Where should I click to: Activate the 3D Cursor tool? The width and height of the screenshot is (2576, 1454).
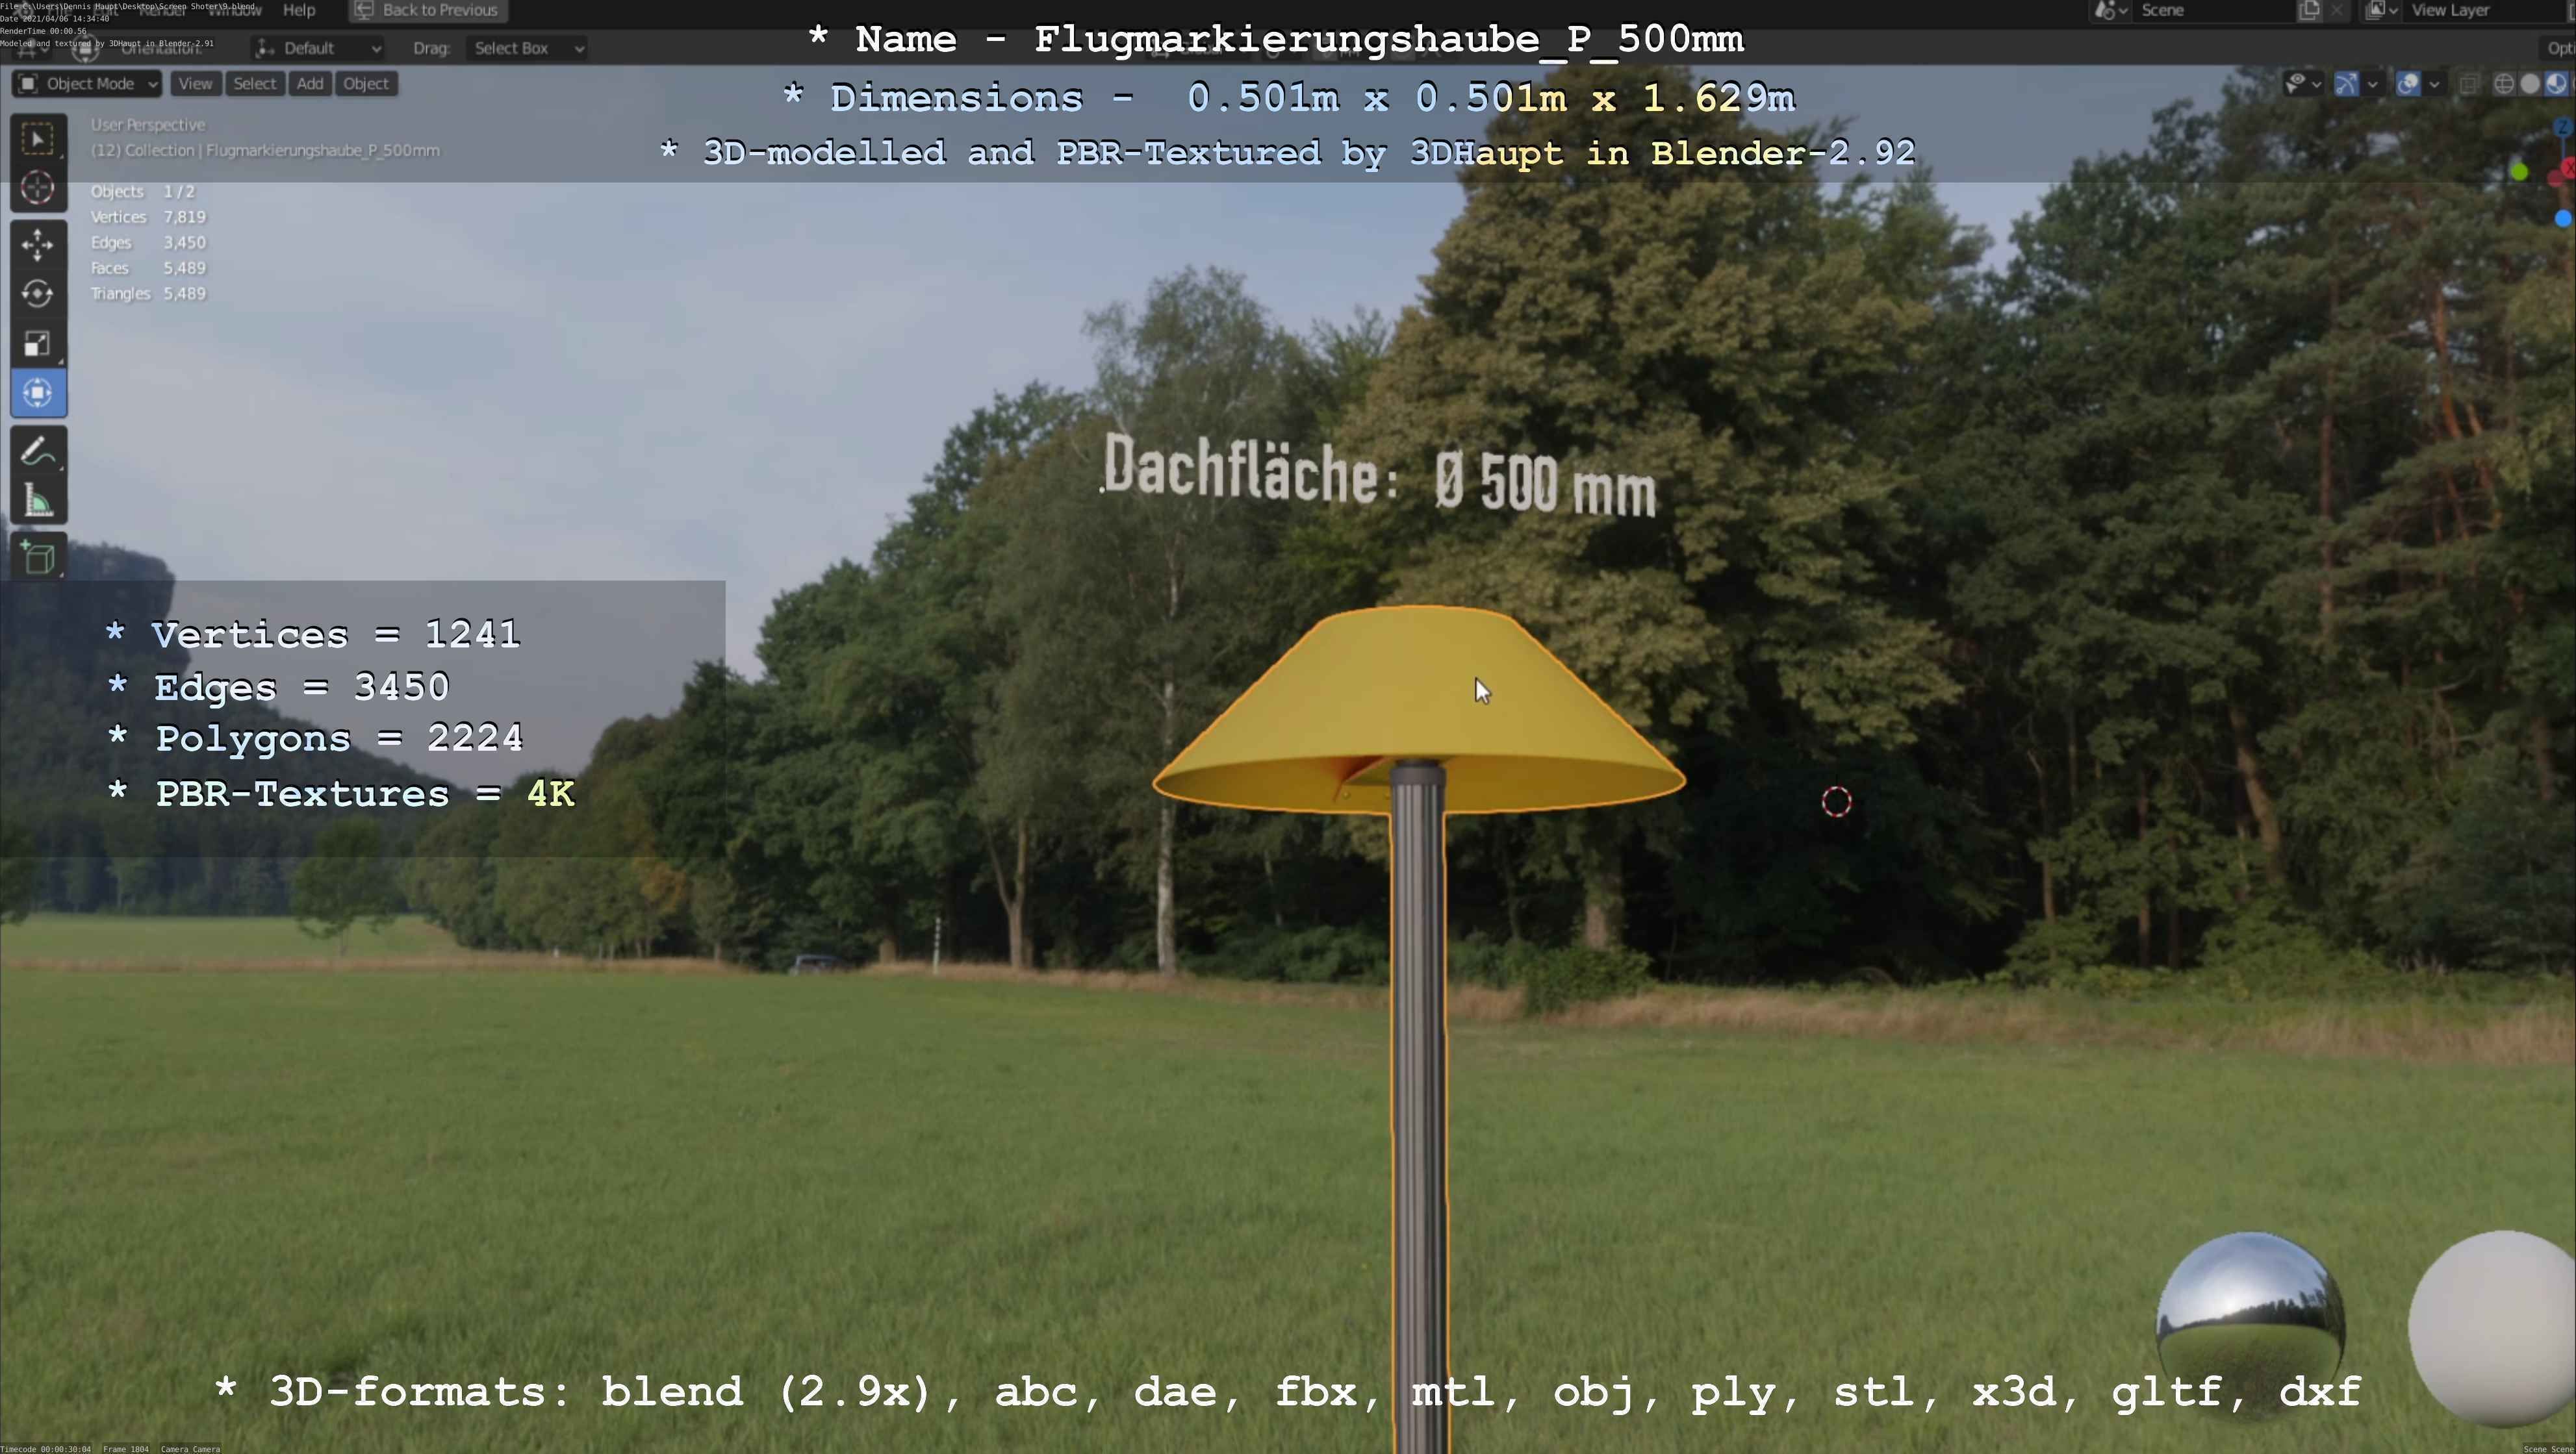tap(38, 188)
